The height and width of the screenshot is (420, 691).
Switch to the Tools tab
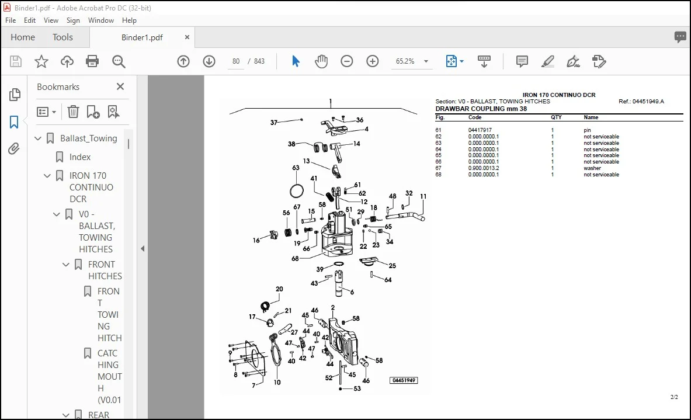(62, 37)
